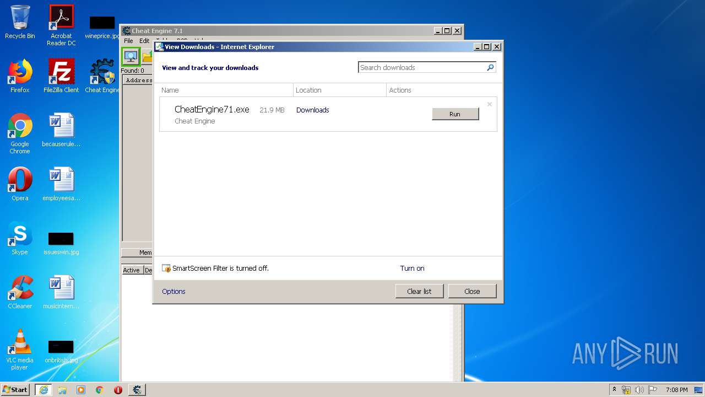Select the issueswin.jpg desktop file
Screen dimensions: 705x397
pos(61,243)
